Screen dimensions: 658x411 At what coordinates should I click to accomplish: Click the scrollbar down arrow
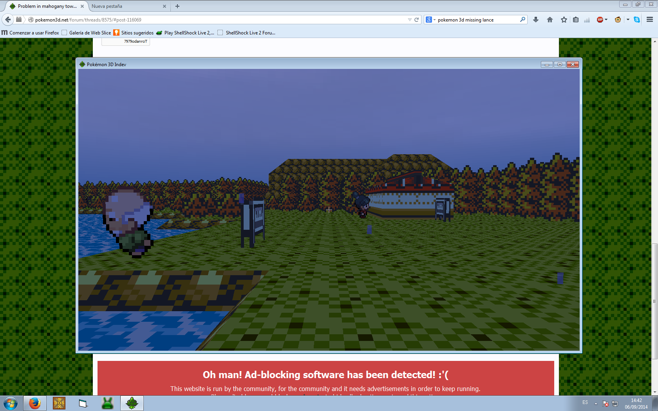(654, 392)
